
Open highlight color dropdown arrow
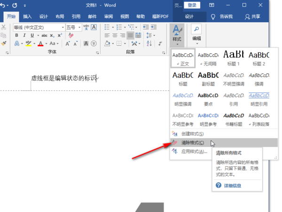34,44
